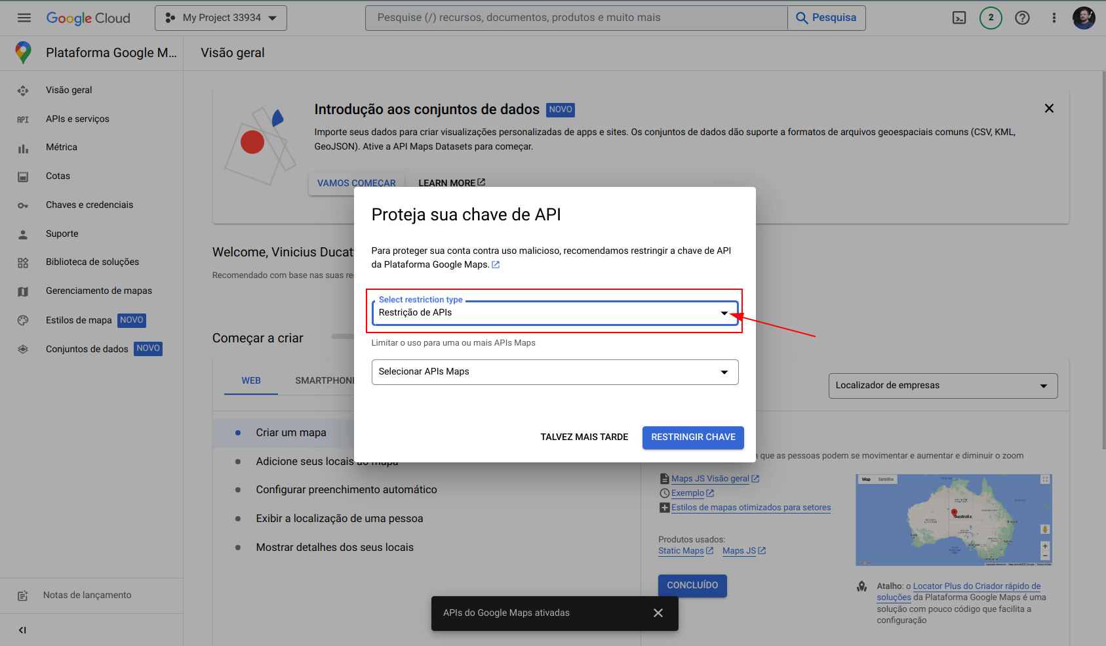Viewport: 1106px width, 646px height.
Task: Click the layers Conjuntos de dados icon
Action: point(23,349)
